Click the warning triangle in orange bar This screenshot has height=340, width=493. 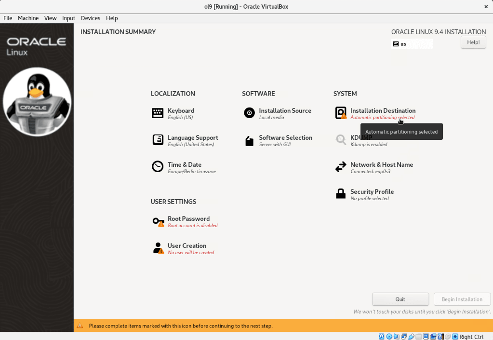(80, 326)
